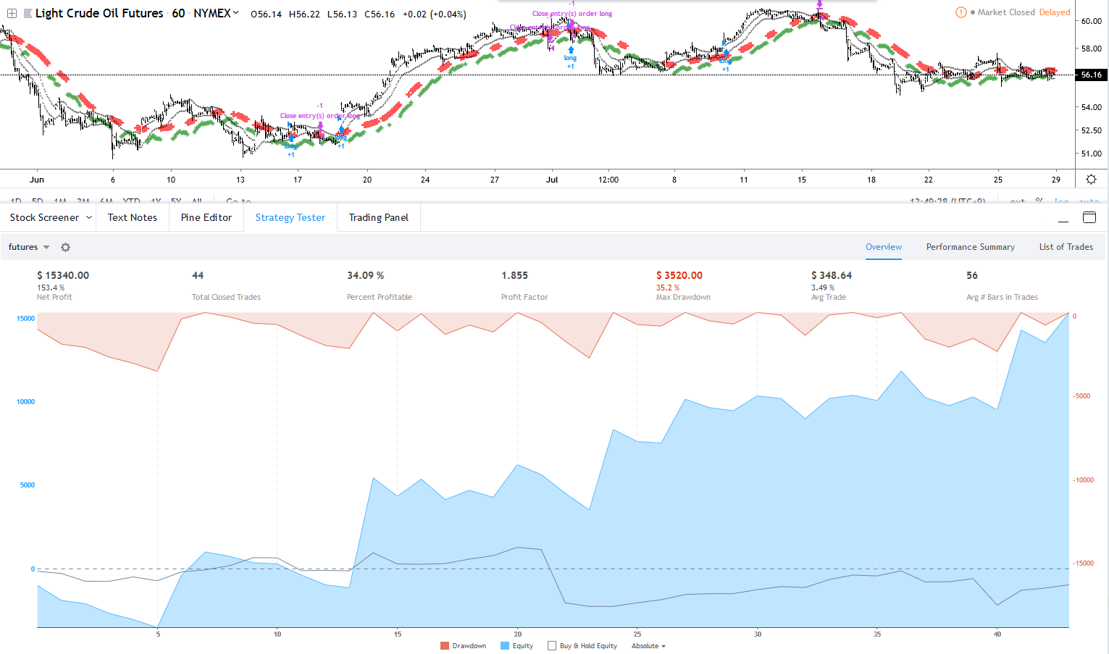Open strategy settings gear next to futures
The width and height of the screenshot is (1109, 654).
(x=65, y=247)
